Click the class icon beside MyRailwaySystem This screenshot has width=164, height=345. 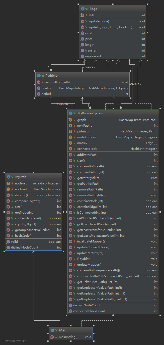(70, 113)
